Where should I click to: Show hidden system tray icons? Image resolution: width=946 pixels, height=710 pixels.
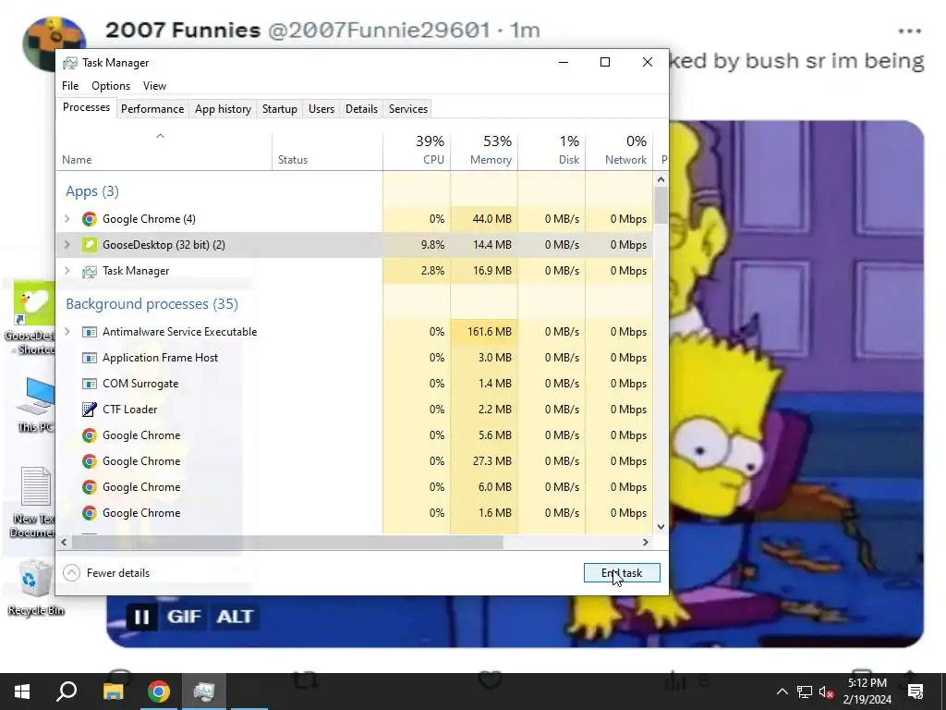pyautogui.click(x=782, y=692)
